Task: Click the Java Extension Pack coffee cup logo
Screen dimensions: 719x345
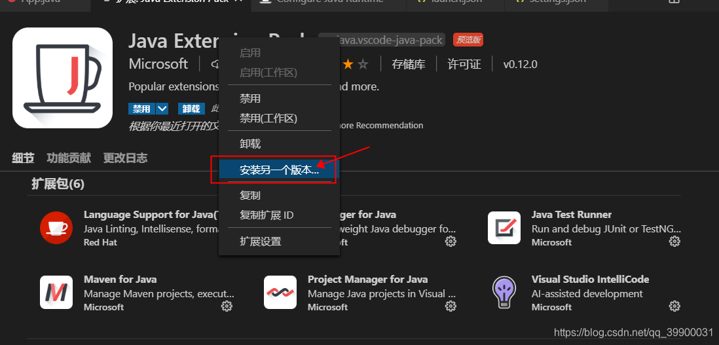Action: click(x=62, y=78)
